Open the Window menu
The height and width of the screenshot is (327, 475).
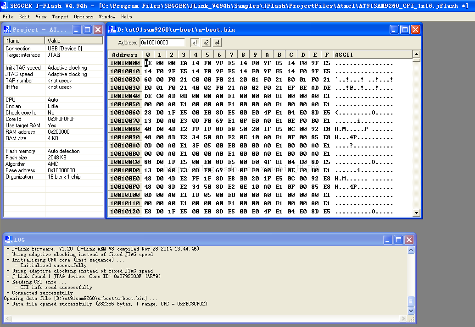pyautogui.click(x=107, y=16)
